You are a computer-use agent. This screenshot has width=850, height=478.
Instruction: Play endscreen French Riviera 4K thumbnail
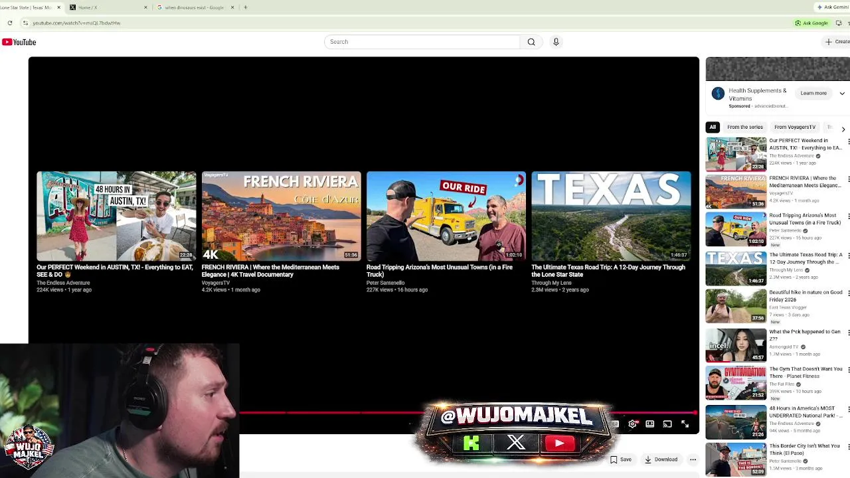(x=281, y=216)
